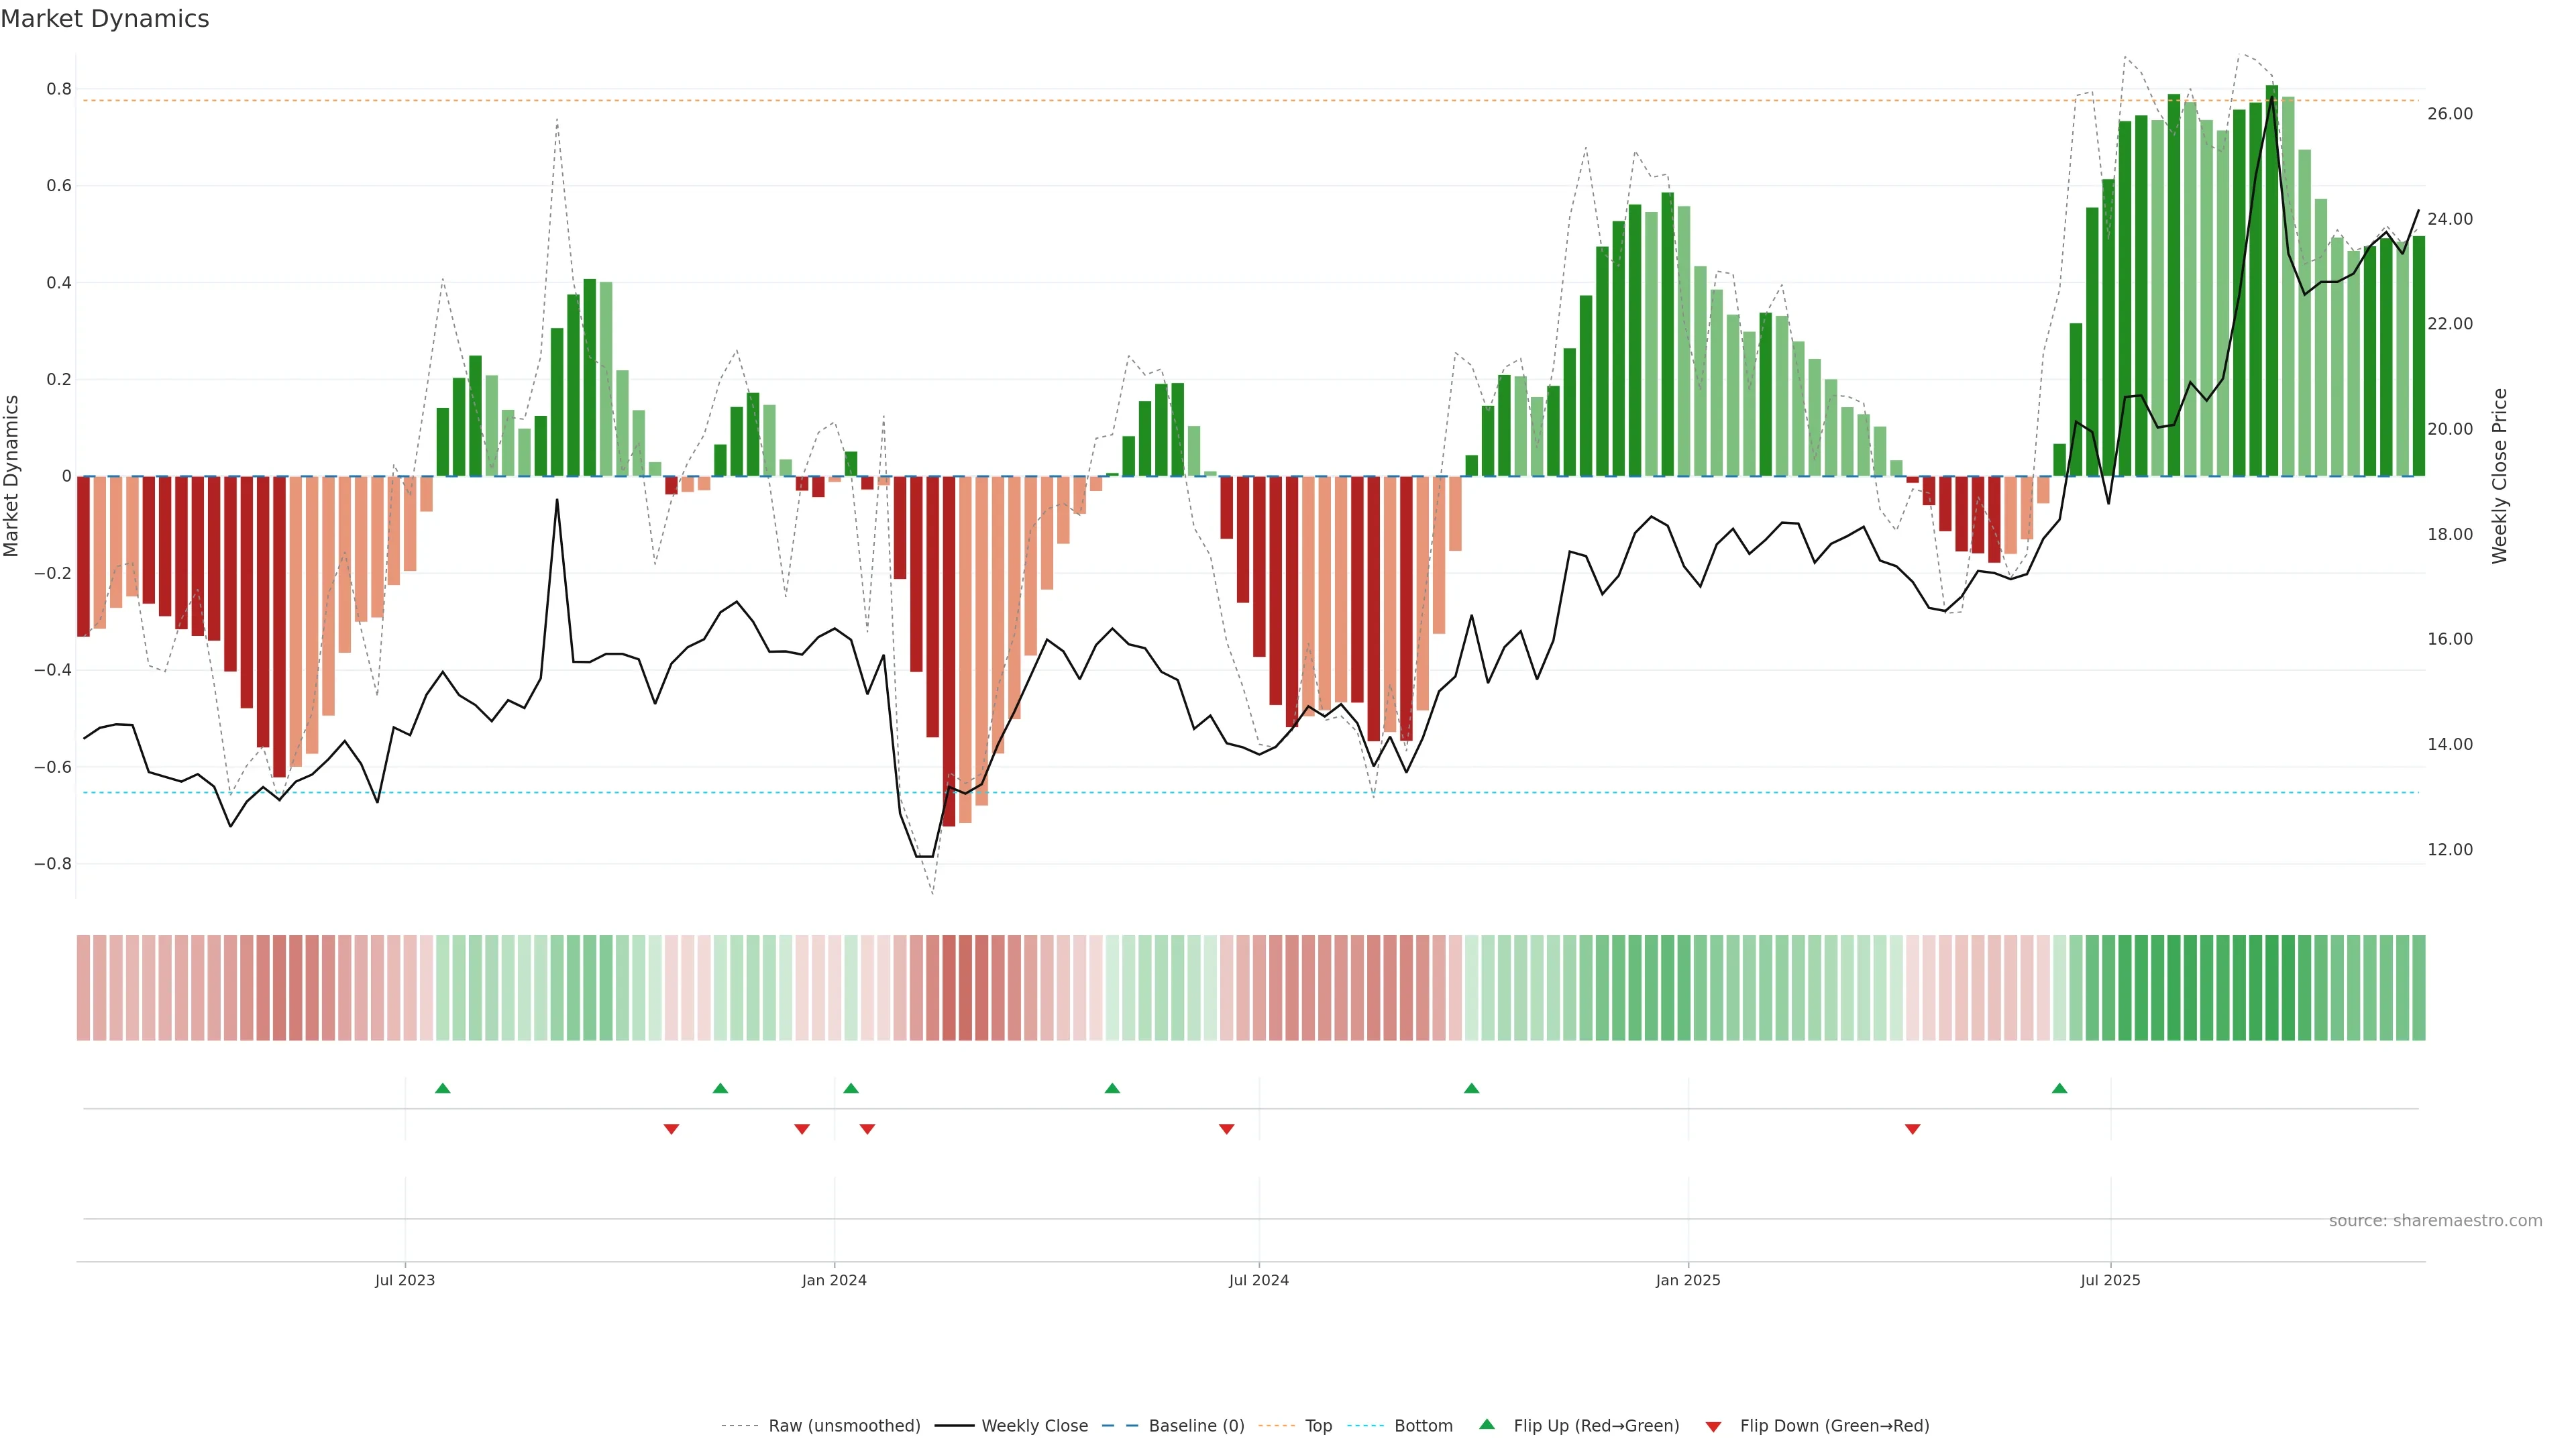Click the Weekly Close Price axis title
This screenshot has height=1449, width=2576.
click(x=2499, y=476)
